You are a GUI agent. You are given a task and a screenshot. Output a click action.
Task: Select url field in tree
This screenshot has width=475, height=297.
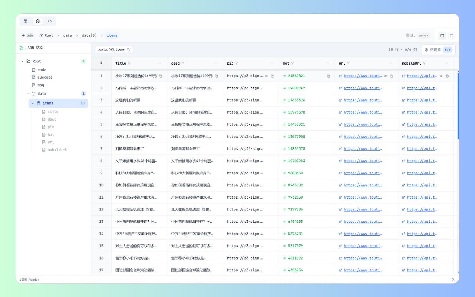point(51,142)
